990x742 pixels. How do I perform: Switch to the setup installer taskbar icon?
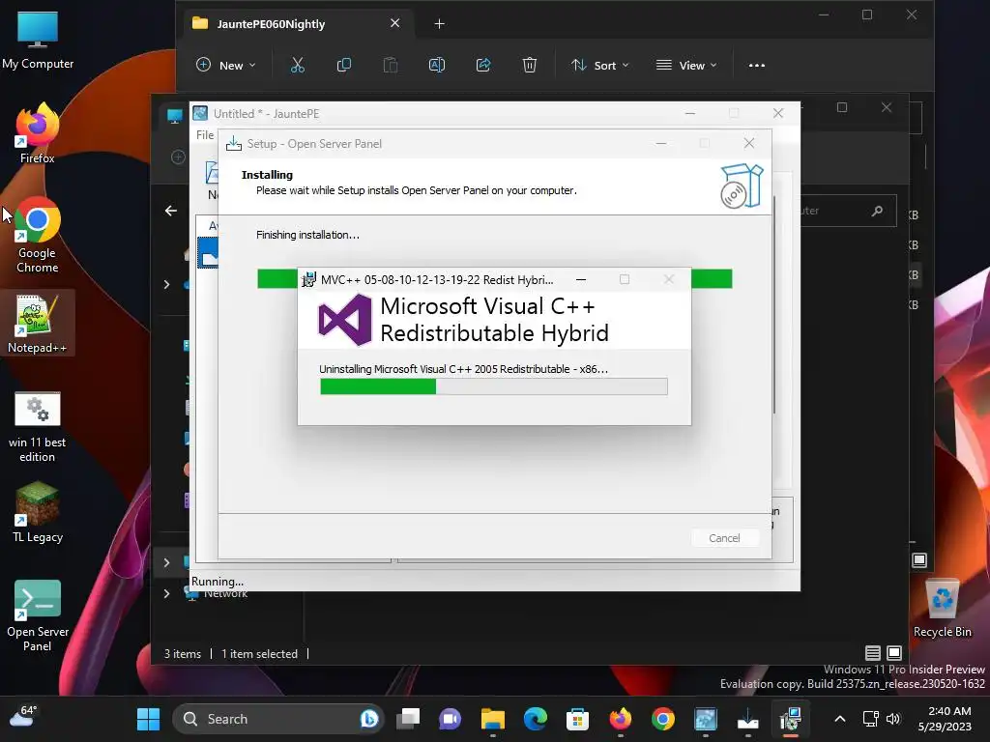[748, 719]
